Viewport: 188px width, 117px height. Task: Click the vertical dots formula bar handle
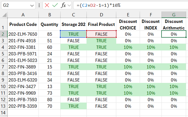[x=39, y=5]
